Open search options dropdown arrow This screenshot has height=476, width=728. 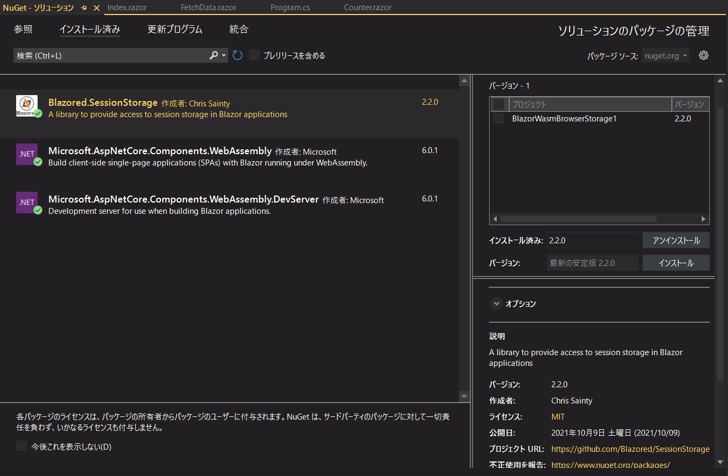coord(224,55)
